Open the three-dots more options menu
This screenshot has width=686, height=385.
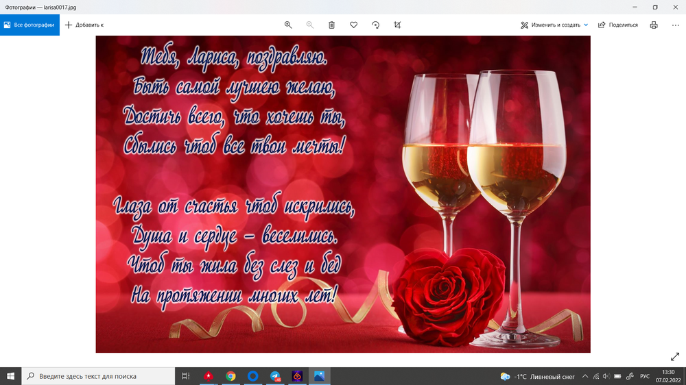(675, 25)
